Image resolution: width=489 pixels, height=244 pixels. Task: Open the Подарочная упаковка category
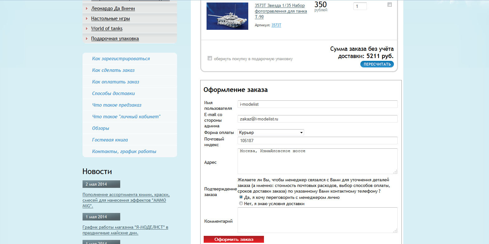[x=115, y=39]
